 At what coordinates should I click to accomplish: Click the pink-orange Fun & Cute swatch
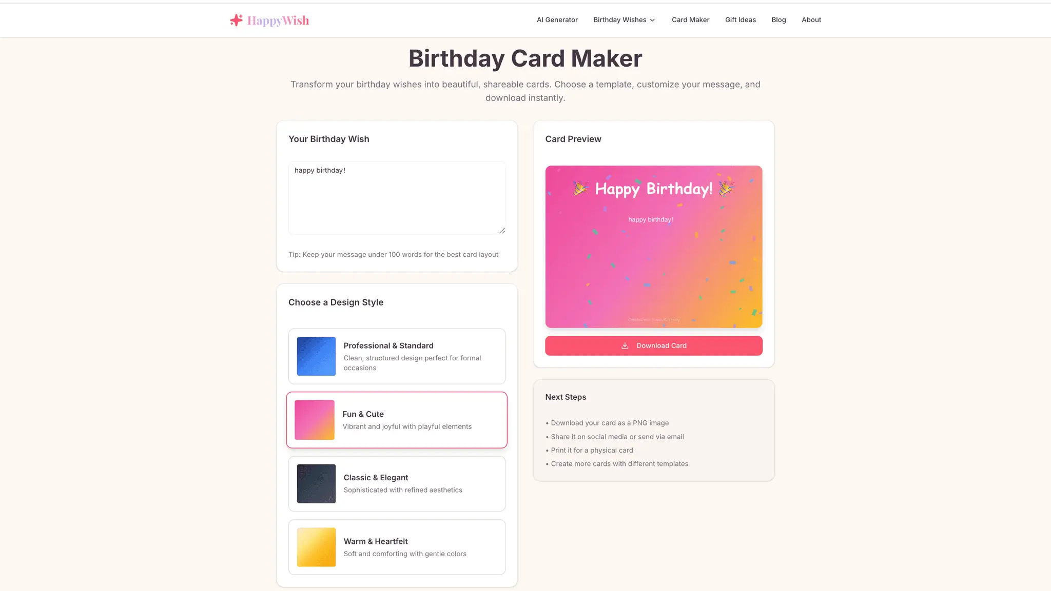click(315, 420)
